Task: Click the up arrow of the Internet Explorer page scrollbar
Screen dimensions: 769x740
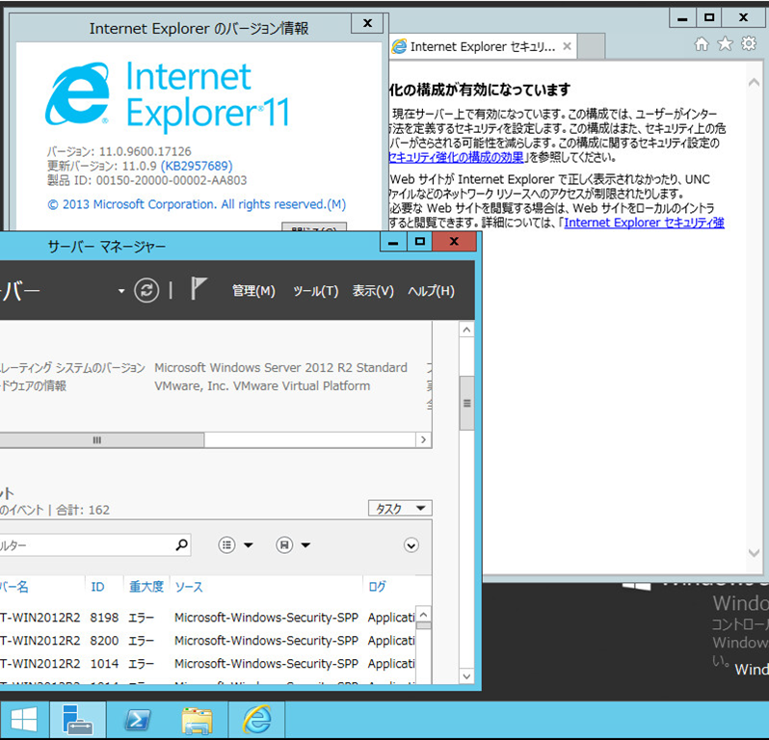Action: tap(754, 83)
